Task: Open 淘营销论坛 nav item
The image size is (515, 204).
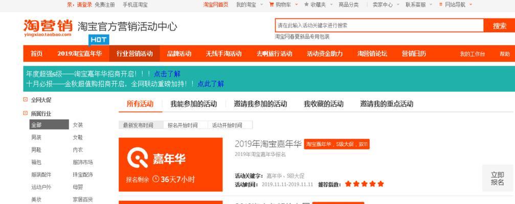Action: pos(372,54)
